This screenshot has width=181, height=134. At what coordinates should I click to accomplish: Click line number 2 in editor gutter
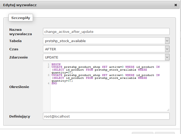tap(48, 67)
